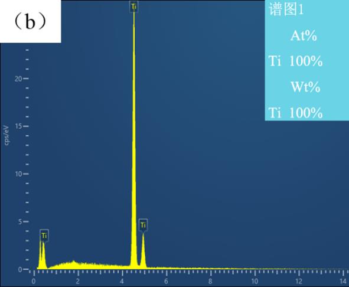Select the 20 tick label on y-axis
This screenshot has height=287, width=349.
[x=18, y=79]
